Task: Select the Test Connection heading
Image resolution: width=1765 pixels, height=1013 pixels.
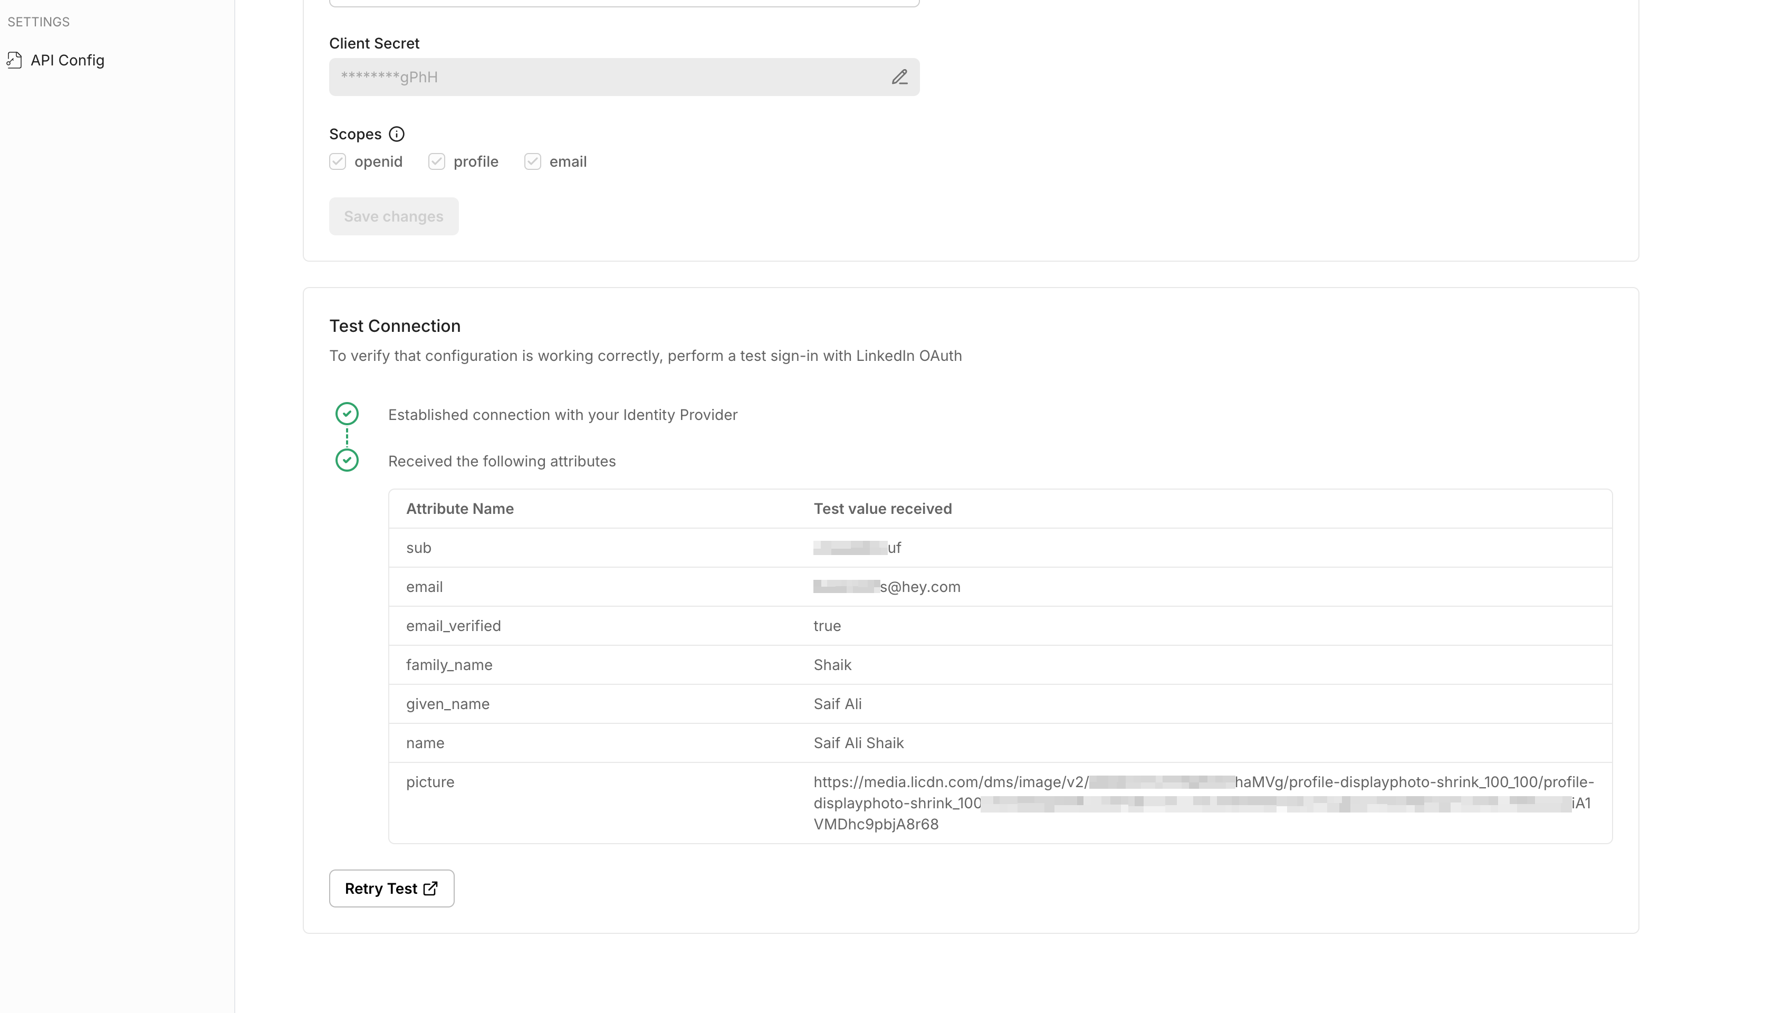Action: coord(395,326)
